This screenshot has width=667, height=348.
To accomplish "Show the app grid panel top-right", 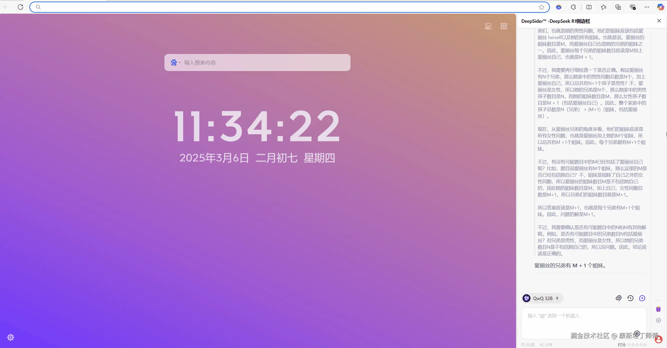I will pyautogui.click(x=503, y=26).
